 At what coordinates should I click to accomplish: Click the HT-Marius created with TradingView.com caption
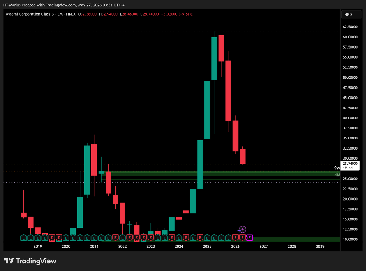point(64,5)
